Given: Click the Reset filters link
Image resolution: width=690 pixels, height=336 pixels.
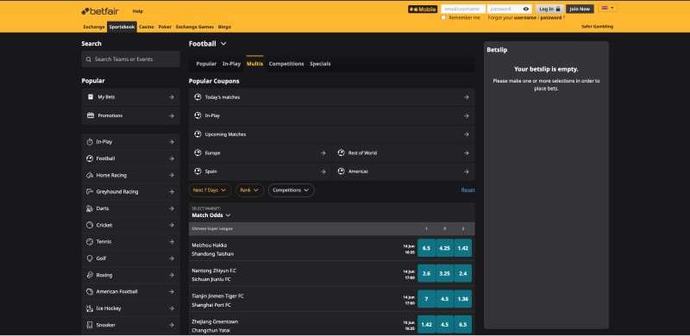Looking at the screenshot, I should point(467,190).
